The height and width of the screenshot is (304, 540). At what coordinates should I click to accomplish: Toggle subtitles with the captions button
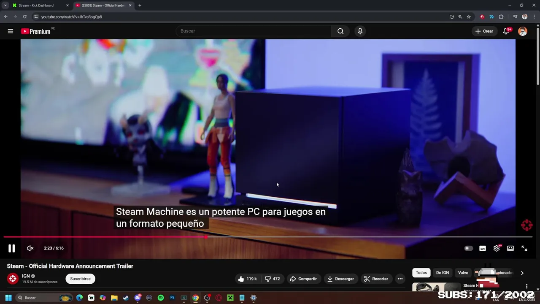point(483,248)
